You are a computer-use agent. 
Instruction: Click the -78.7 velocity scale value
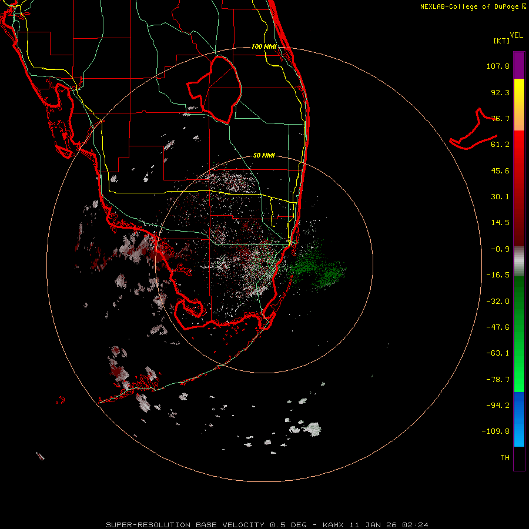(x=498, y=380)
